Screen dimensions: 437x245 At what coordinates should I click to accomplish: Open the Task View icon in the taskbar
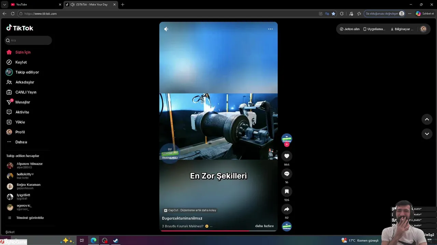82,241
